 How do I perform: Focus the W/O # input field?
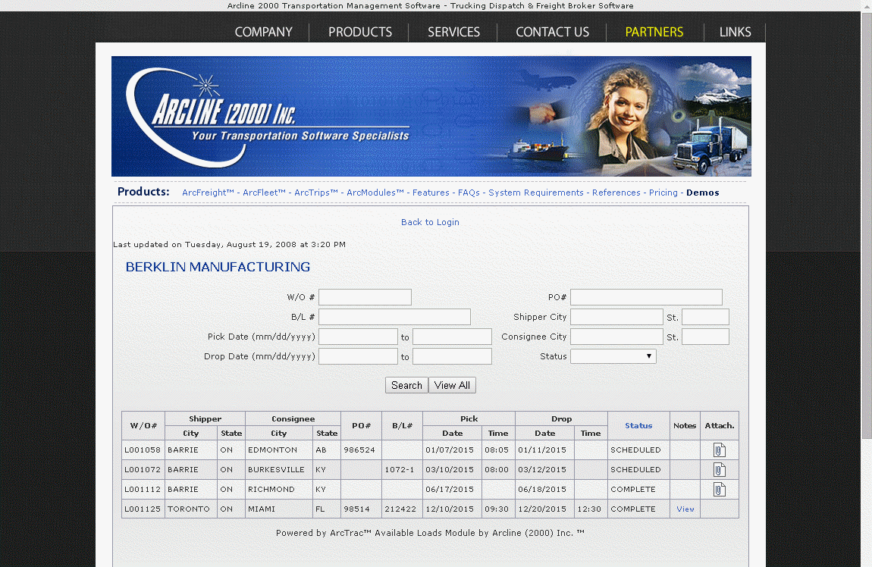click(365, 297)
